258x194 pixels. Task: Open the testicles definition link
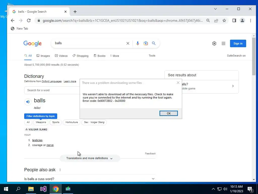(37, 140)
